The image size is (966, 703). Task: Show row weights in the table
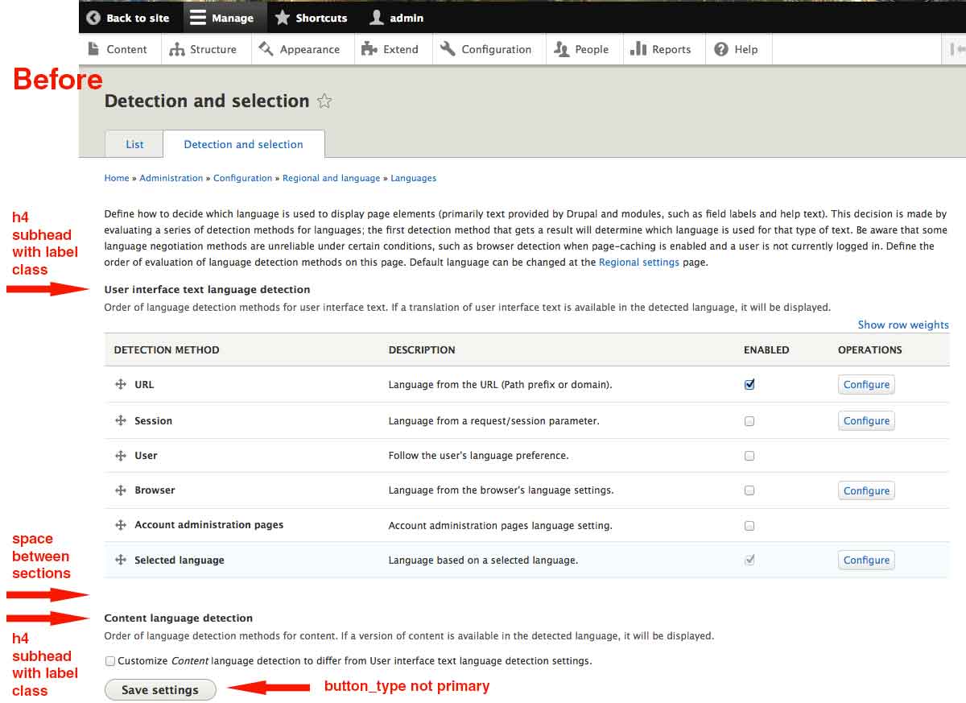click(x=902, y=325)
